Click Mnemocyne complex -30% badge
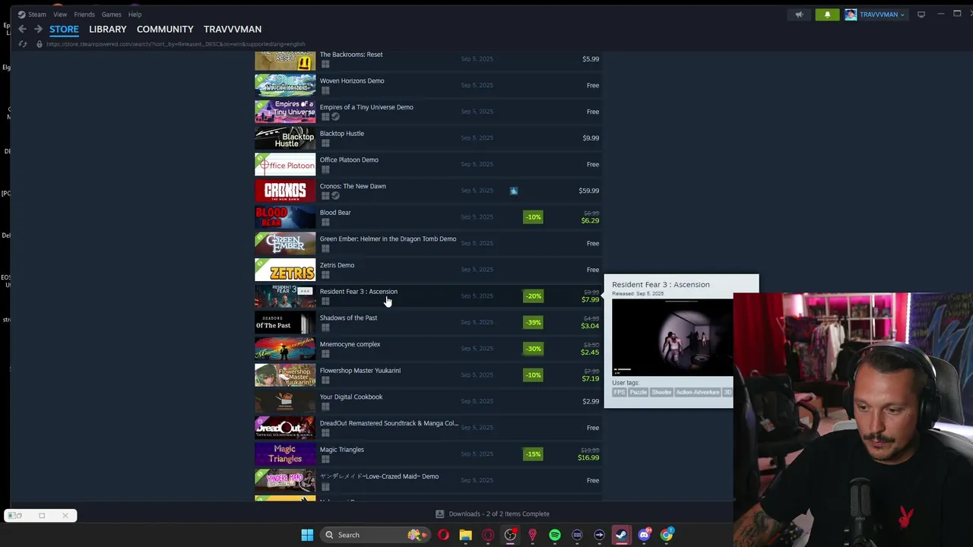This screenshot has width=973, height=547. coord(533,349)
